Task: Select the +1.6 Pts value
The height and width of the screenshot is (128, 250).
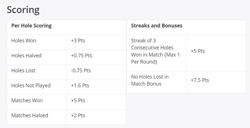Action: [80, 85]
